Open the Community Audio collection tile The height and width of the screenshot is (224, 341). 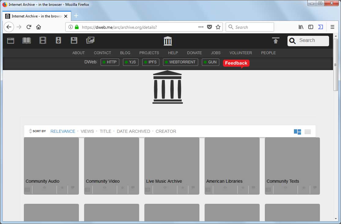coord(51,166)
